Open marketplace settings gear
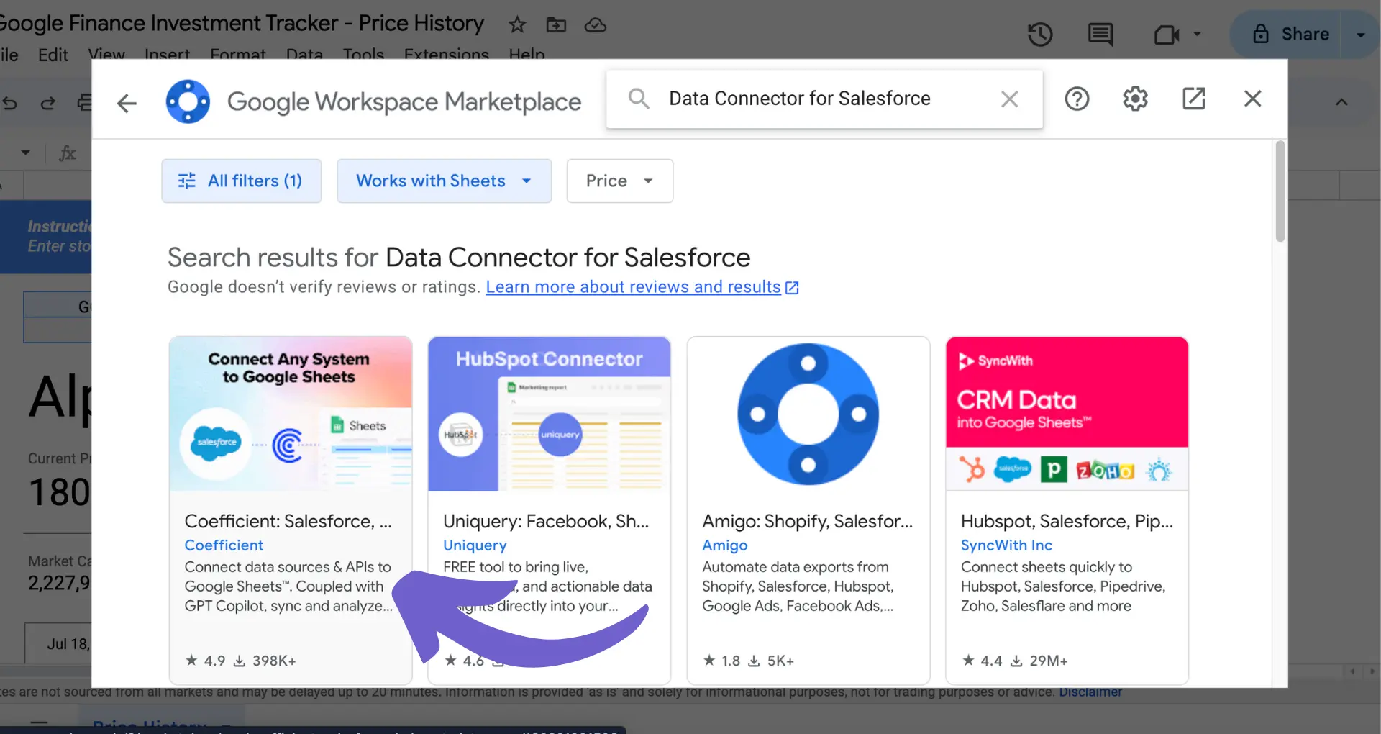1381x734 pixels. [x=1135, y=99]
